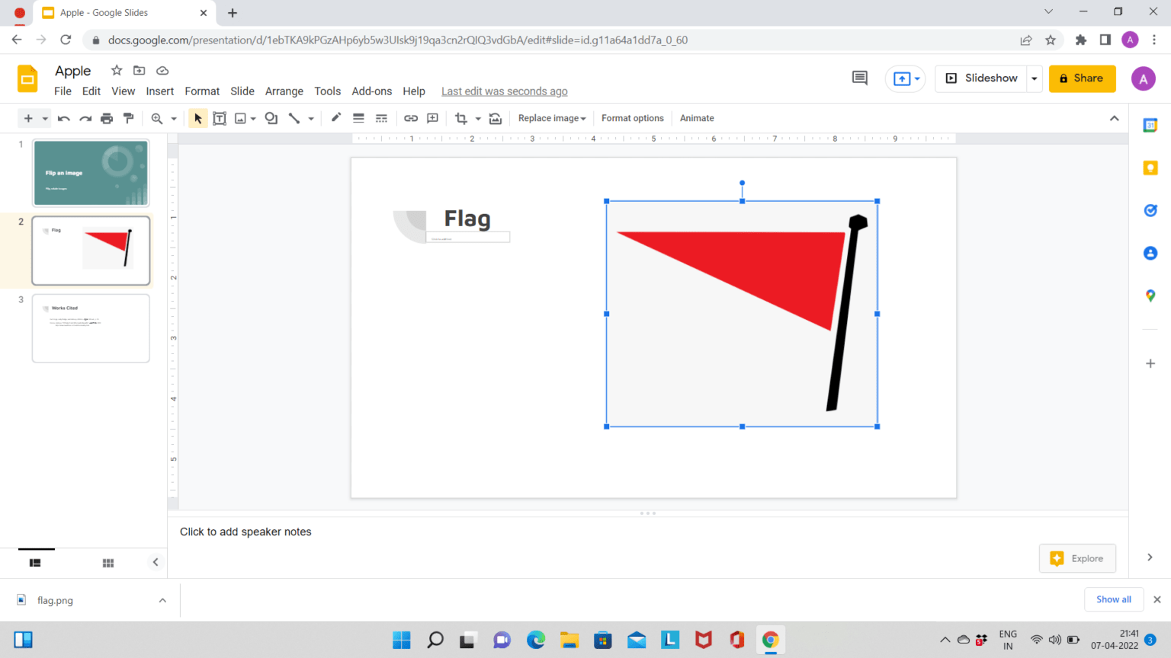Viewport: 1171px width, 658px height.
Task: Open the Add-ons menu
Action: coord(371,91)
